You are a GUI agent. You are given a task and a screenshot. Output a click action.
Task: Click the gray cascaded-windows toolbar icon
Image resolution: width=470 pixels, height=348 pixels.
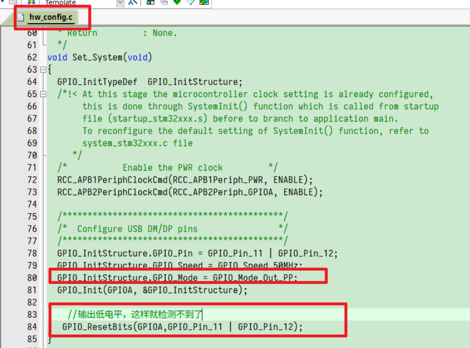[x=163, y=3]
